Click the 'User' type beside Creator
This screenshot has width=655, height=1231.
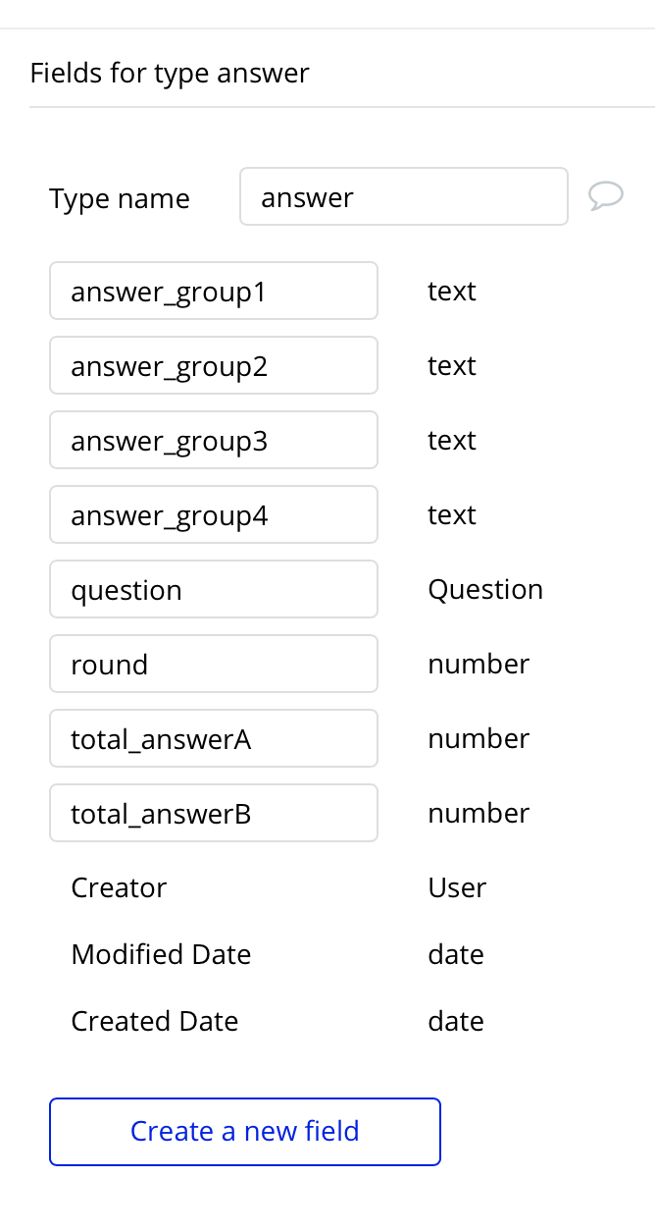pos(457,888)
